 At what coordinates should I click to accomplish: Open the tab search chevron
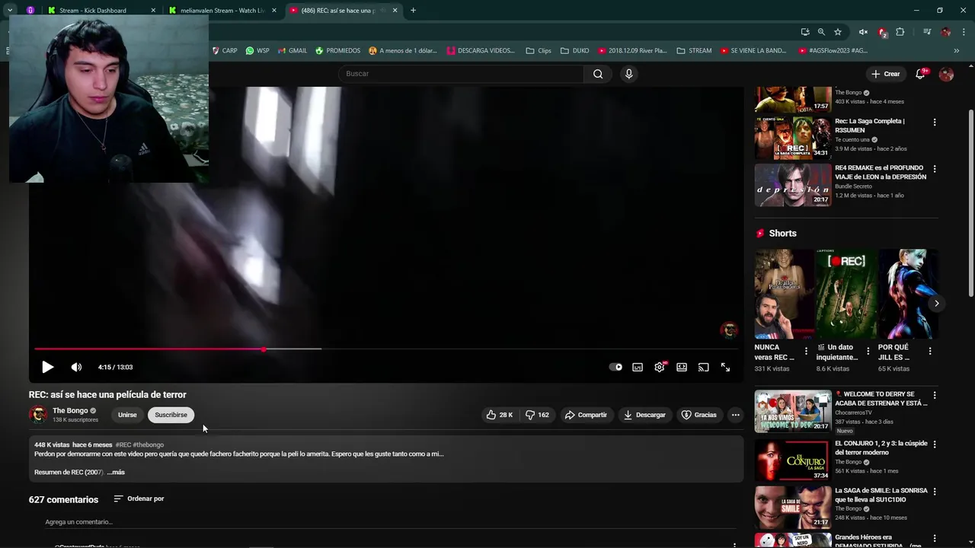[x=10, y=11]
